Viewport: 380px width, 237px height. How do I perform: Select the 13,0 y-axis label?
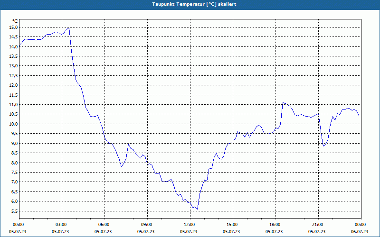[14, 66]
